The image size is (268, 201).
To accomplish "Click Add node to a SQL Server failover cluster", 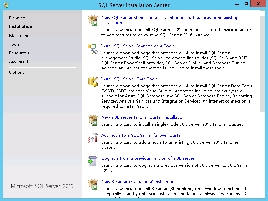I will coord(141,135).
